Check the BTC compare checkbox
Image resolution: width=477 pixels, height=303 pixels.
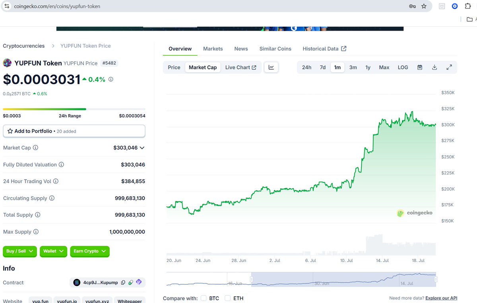pyautogui.click(x=204, y=298)
